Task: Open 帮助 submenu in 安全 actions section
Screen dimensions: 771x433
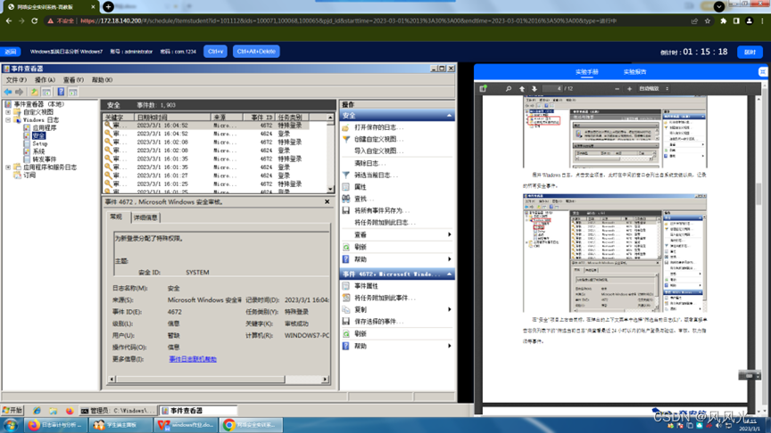Action: coord(397,259)
